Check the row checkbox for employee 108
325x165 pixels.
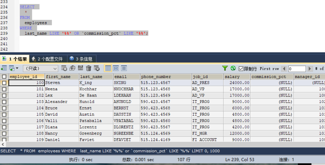[4, 134]
